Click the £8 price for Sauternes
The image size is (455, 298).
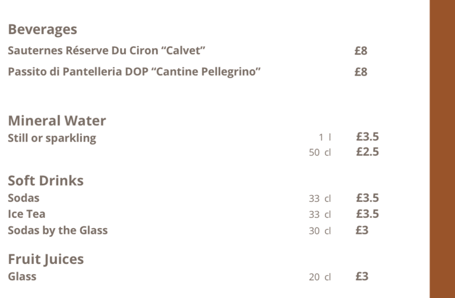pyautogui.click(x=361, y=51)
